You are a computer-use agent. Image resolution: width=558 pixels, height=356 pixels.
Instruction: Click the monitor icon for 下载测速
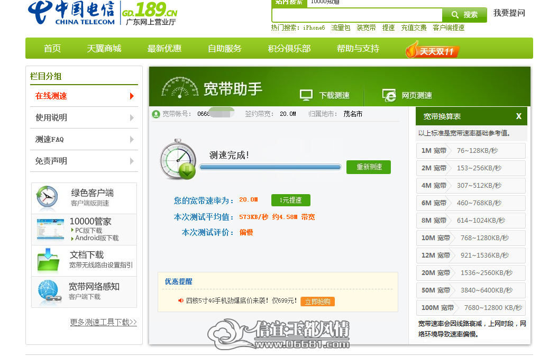[306, 95]
